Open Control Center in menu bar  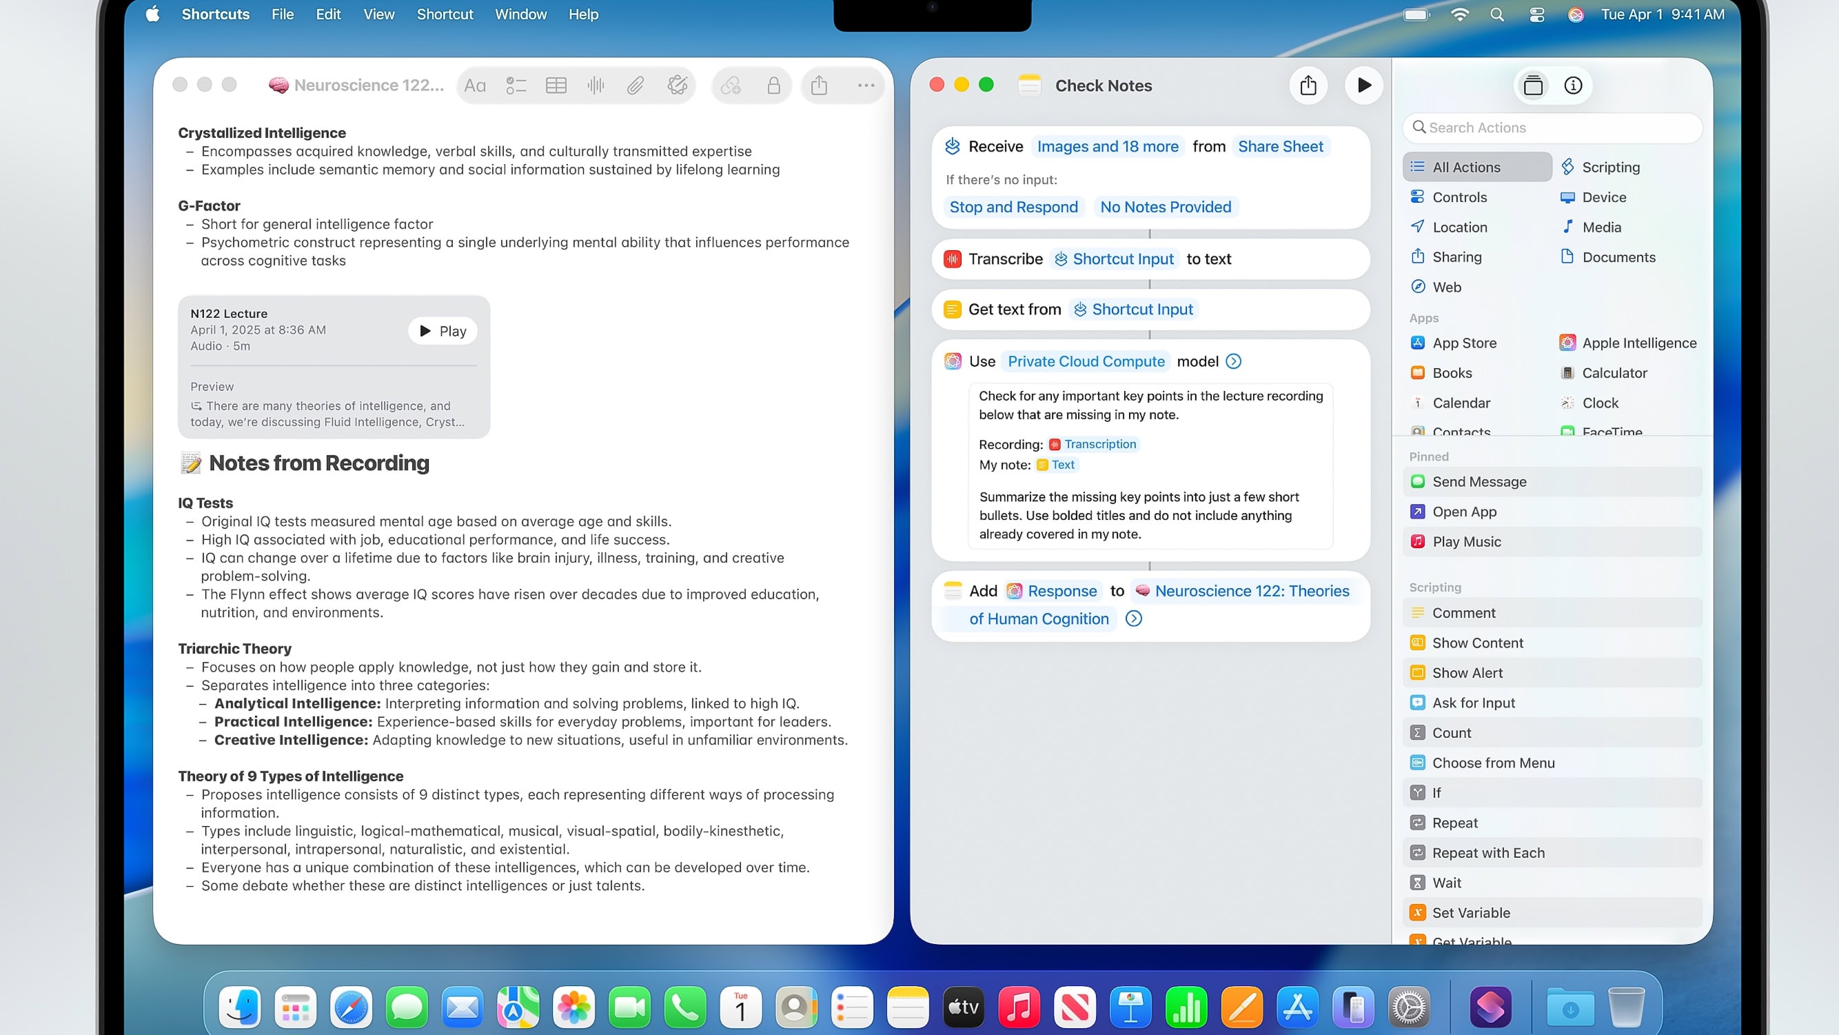tap(1537, 14)
